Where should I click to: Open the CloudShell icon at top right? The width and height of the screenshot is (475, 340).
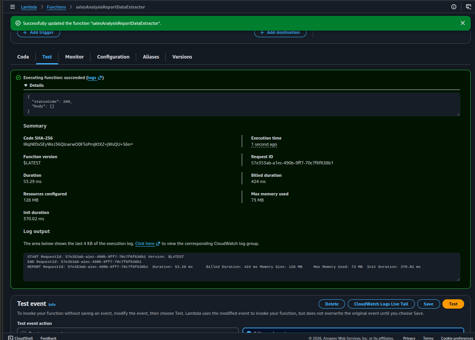coord(468,7)
